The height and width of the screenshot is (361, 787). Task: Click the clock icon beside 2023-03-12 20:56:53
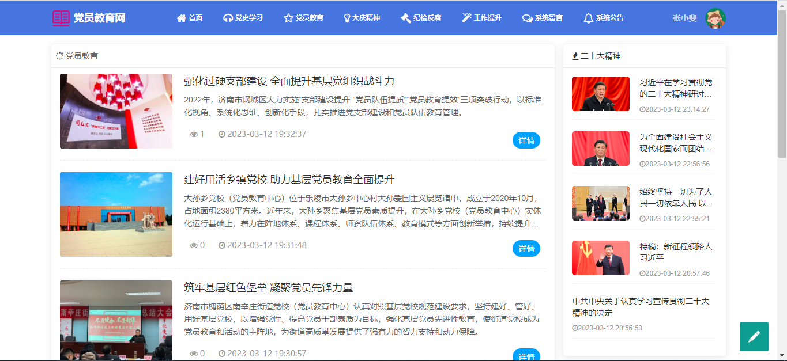pos(575,328)
